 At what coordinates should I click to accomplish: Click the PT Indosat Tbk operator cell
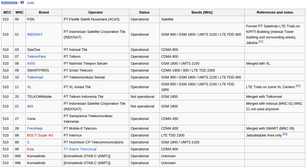pyautogui.click(x=96, y=50)
